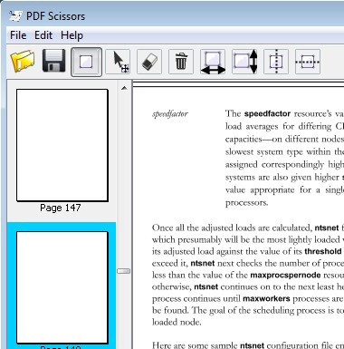Click the thumbnail panel scroll-up arrow
This screenshot has height=349, width=344.
tap(124, 88)
